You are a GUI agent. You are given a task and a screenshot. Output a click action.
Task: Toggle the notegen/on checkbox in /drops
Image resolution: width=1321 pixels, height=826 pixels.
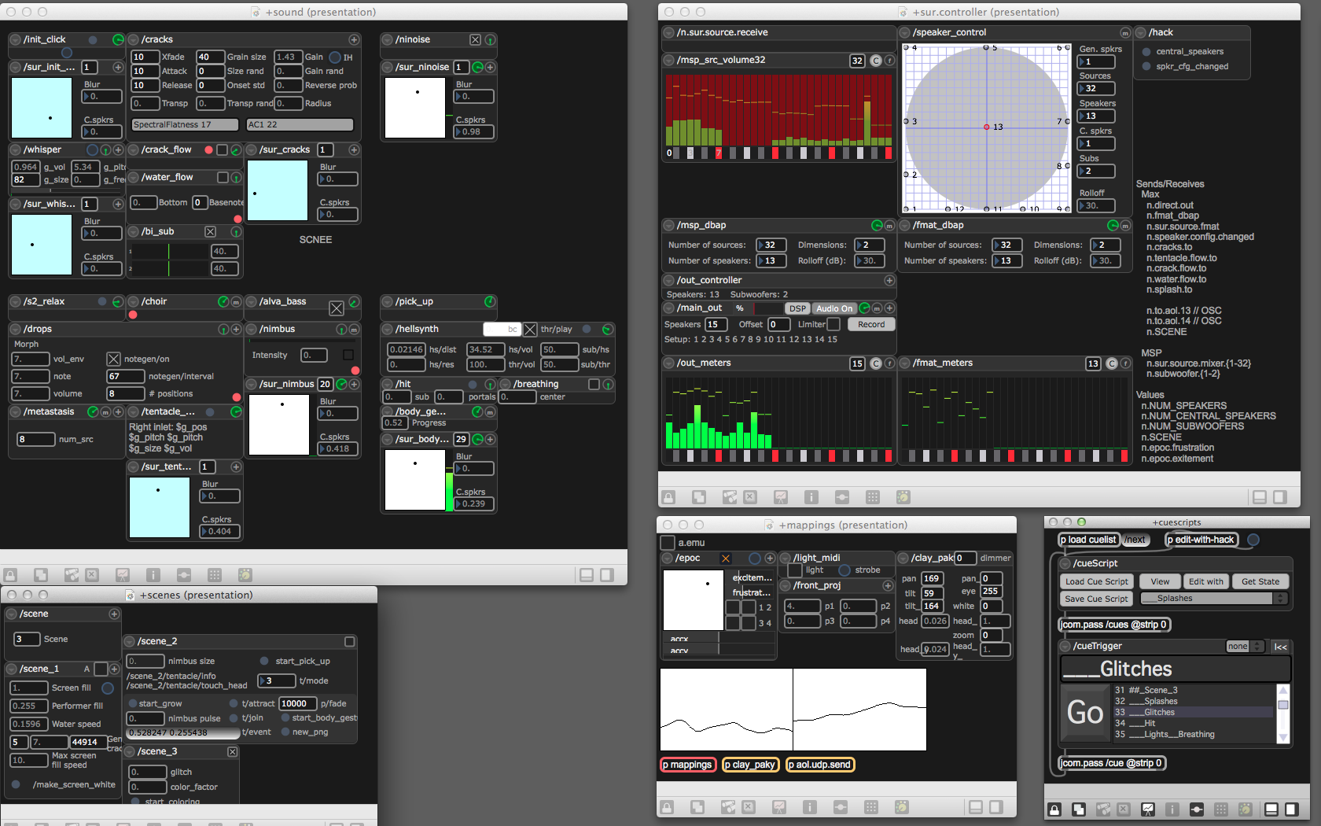coord(113,360)
